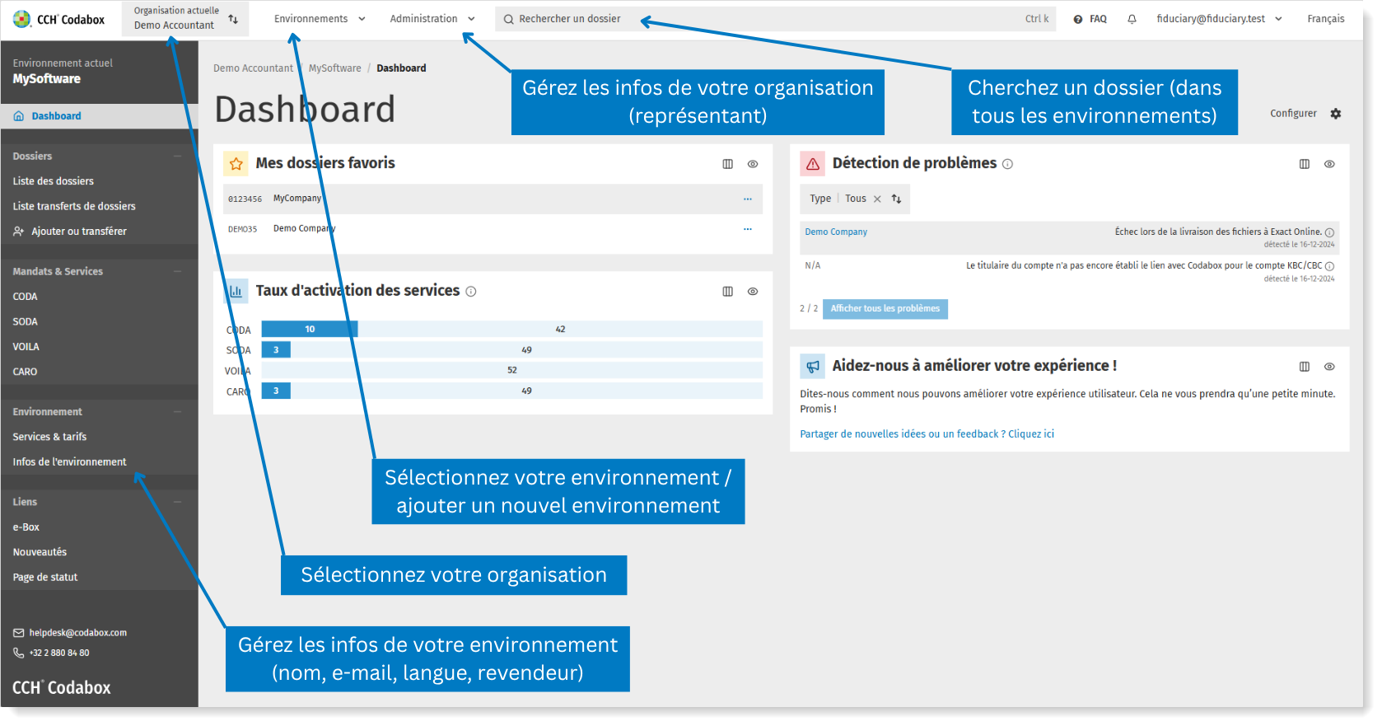Open the FAQ help icon
This screenshot has height=726, width=1382.
[1078, 19]
